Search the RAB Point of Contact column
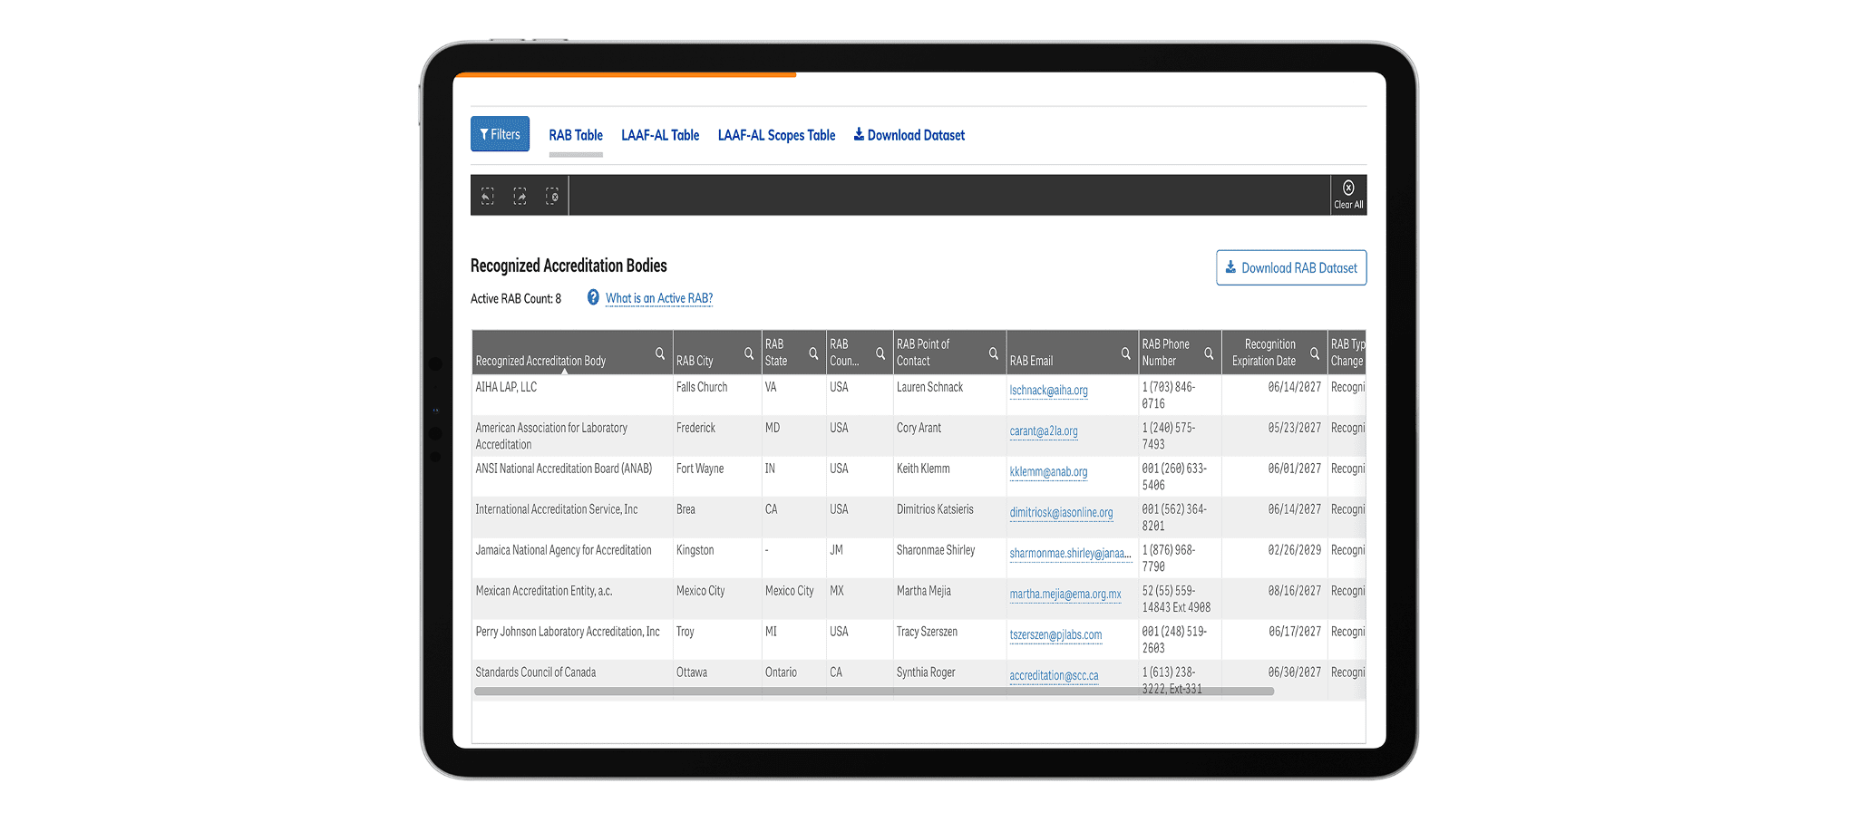This screenshot has height=822, width=1857. point(994,353)
